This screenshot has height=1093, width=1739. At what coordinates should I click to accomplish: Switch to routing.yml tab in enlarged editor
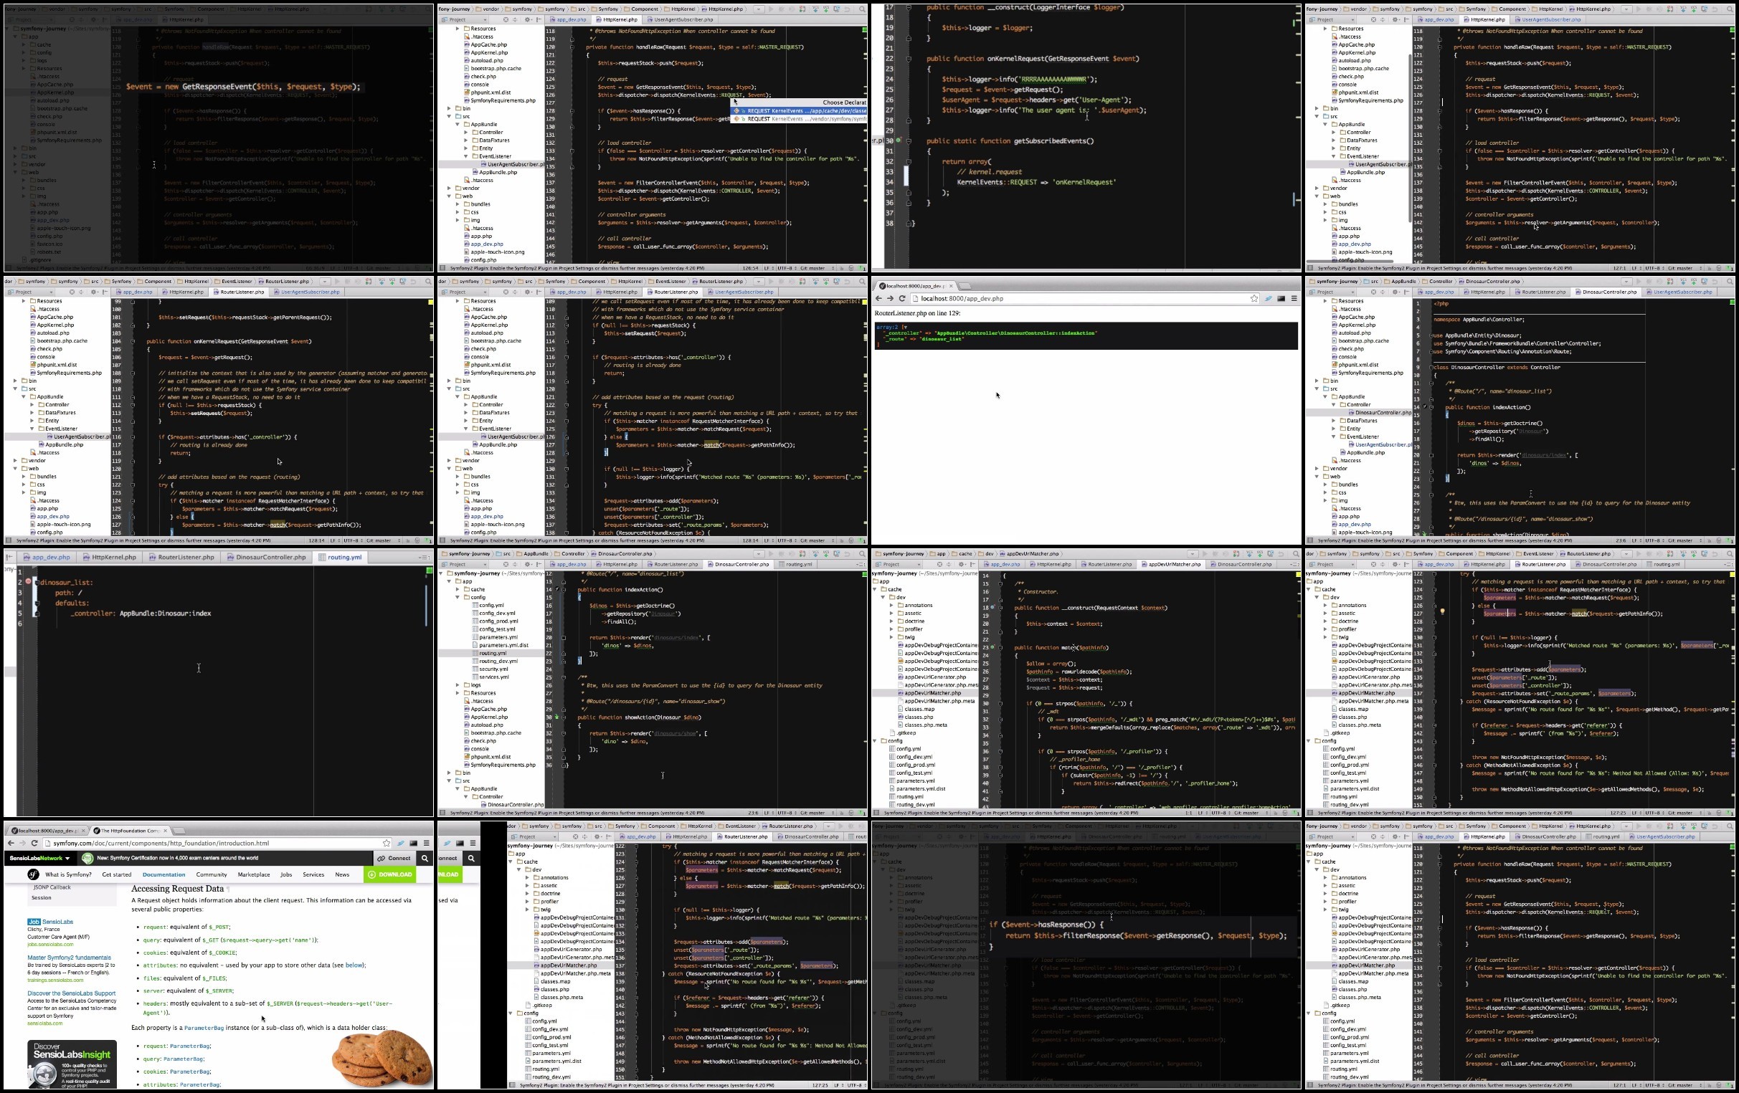pyautogui.click(x=341, y=558)
